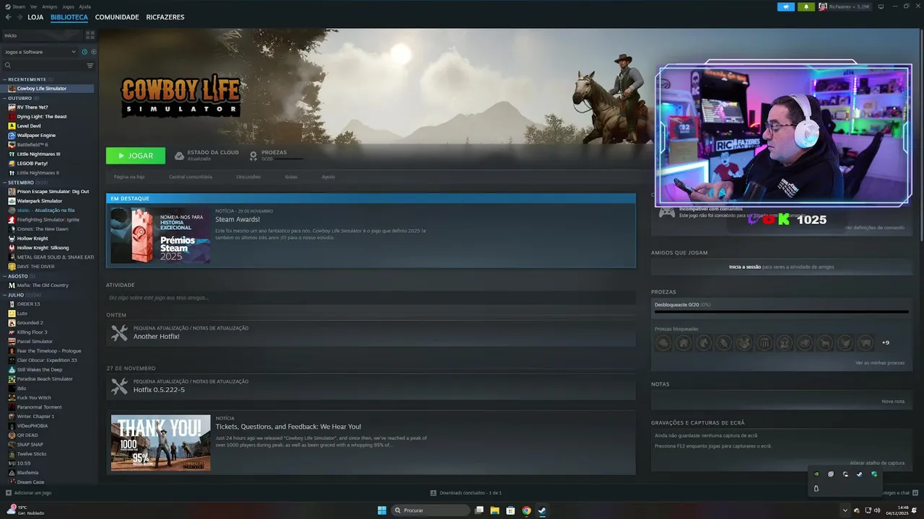Image resolution: width=924 pixels, height=519 pixels.
Task: Click the taskbar volume speaker icon
Action: pyautogui.click(x=878, y=510)
